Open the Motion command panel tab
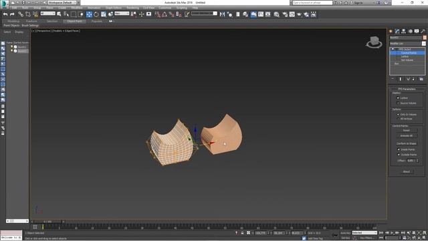Screen dimensions: 428x241 point(410,31)
